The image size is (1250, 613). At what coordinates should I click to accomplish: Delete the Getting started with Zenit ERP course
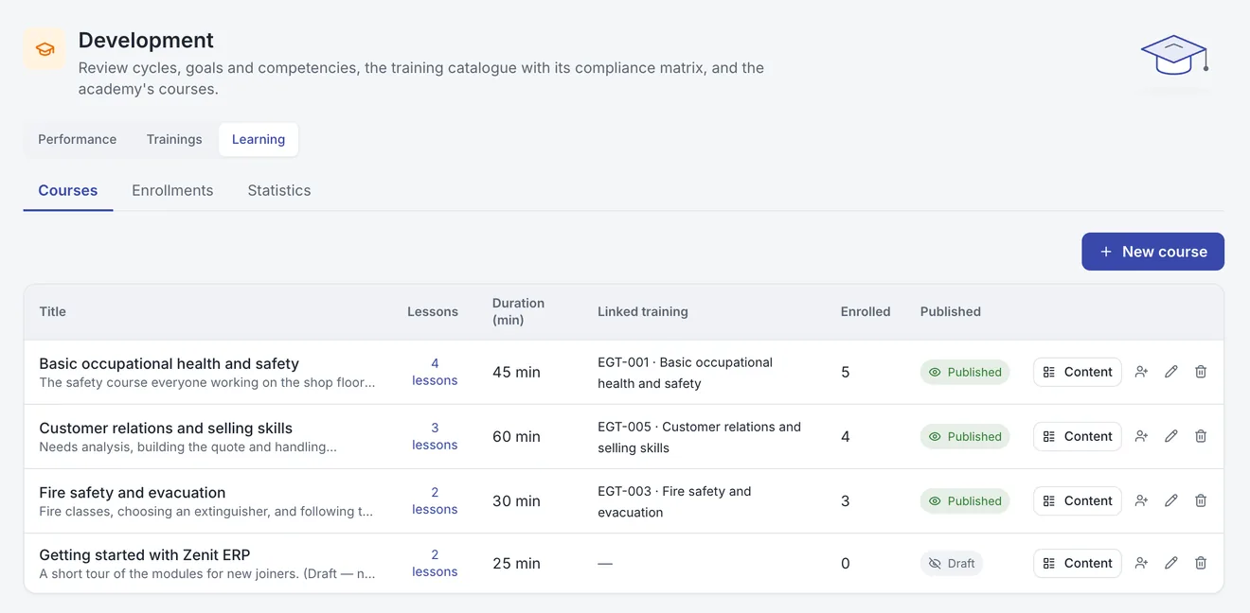click(1201, 563)
